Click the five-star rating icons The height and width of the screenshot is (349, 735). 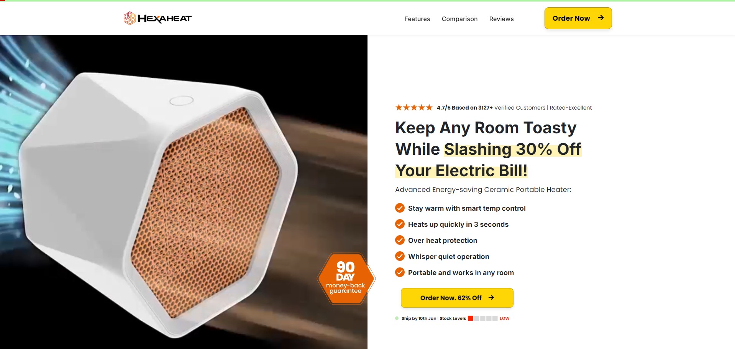tap(414, 108)
